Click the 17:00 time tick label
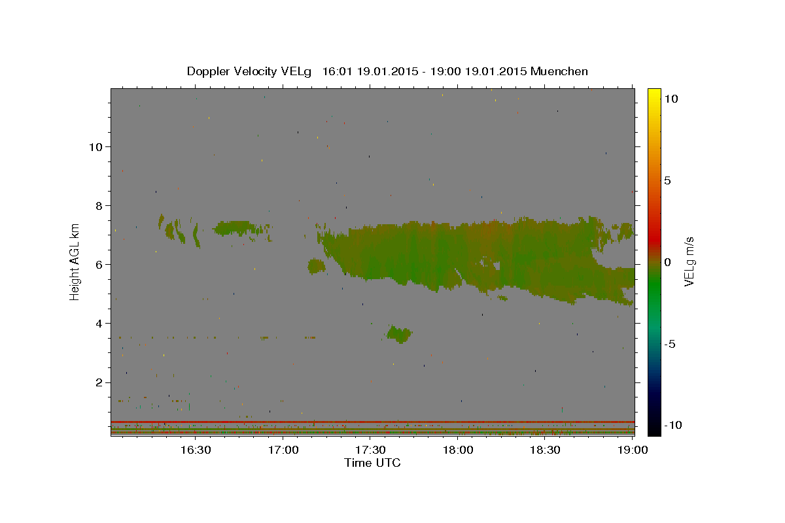 pyautogui.click(x=283, y=450)
